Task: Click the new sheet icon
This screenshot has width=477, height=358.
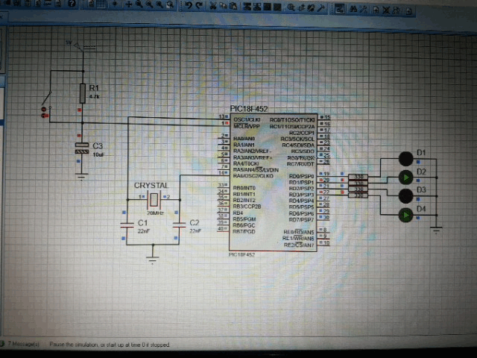Action: [x=376, y=10]
